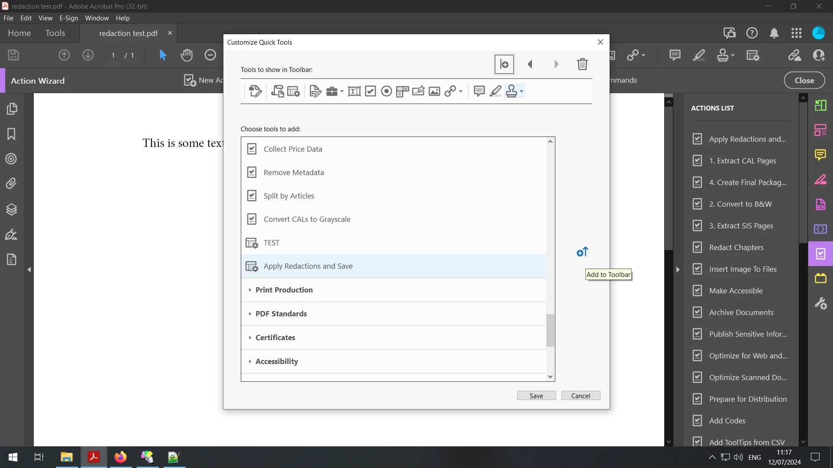
Task: Click the Bookmarks icon in the left sidebar
Action: coord(11,134)
